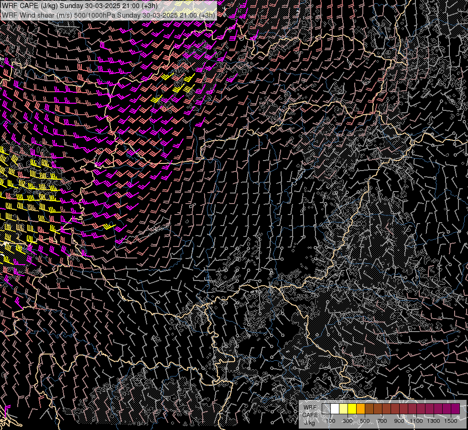Click the 900 legend scale label

tap(399, 421)
